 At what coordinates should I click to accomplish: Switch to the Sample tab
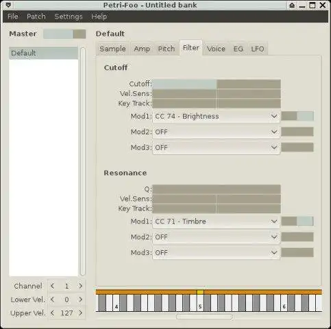click(x=112, y=49)
